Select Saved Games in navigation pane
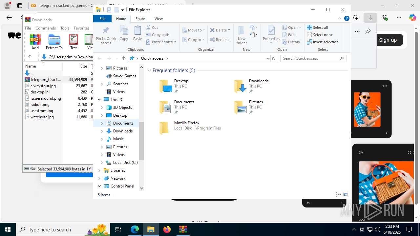Viewport: 420px width, 236px height. tap(124, 76)
